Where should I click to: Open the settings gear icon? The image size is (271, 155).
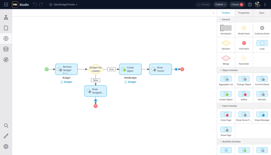pos(6,147)
